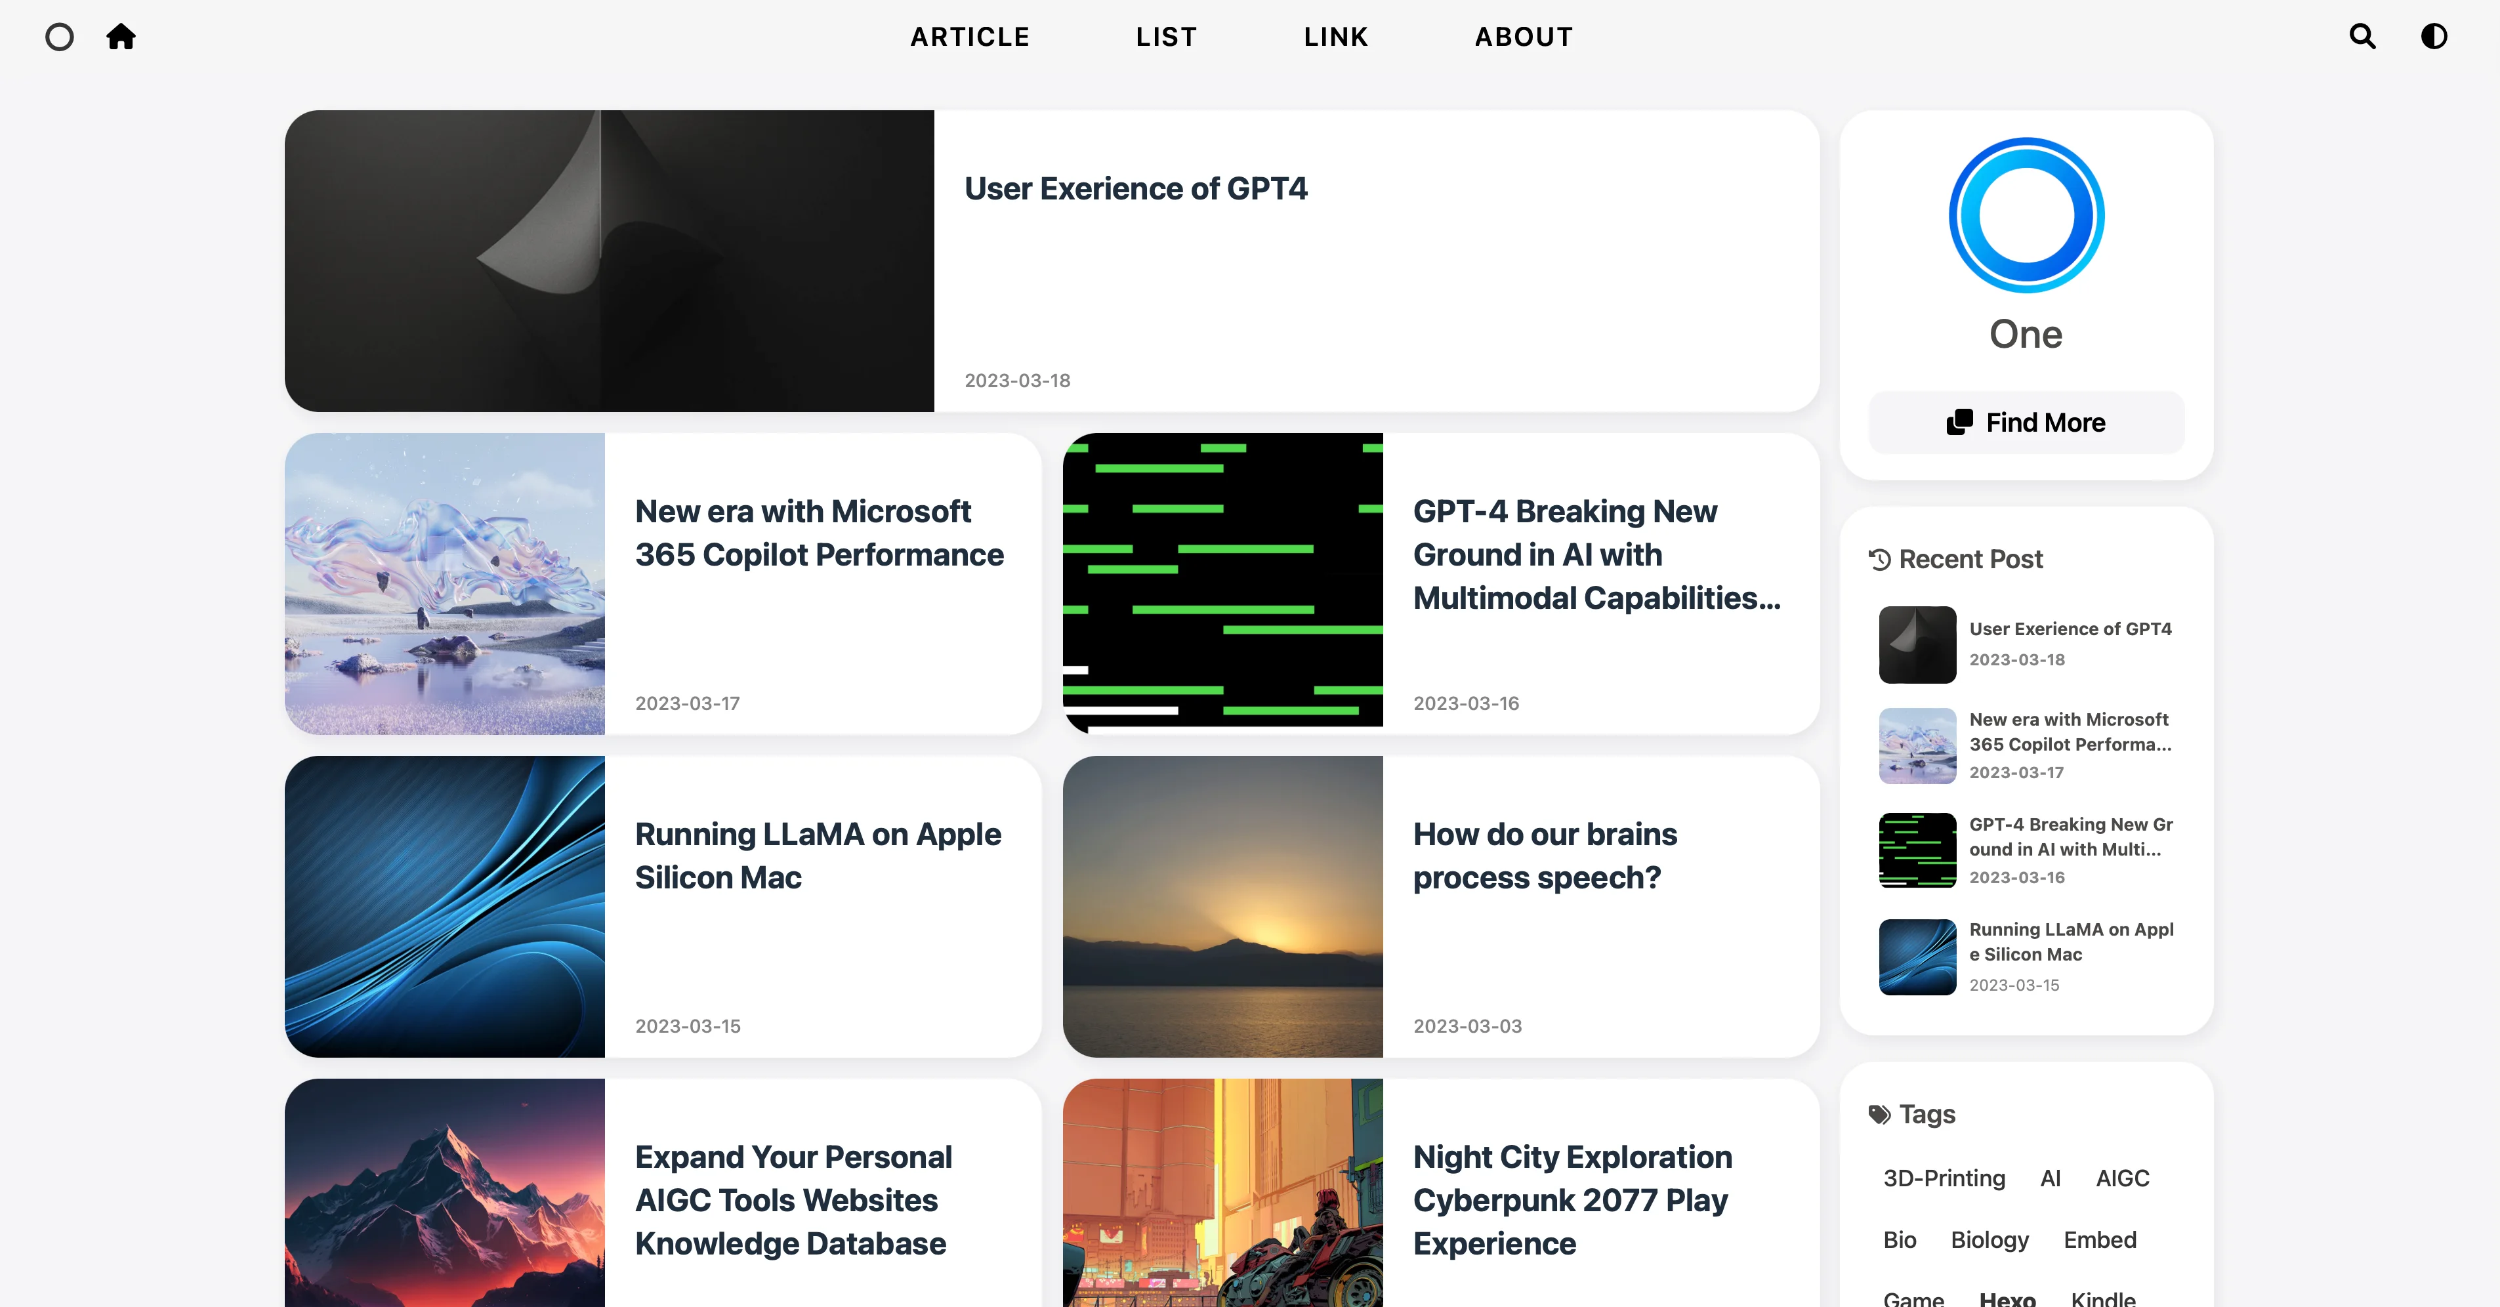Navigate to the LINK page
This screenshot has width=2500, height=1307.
[x=1335, y=37]
